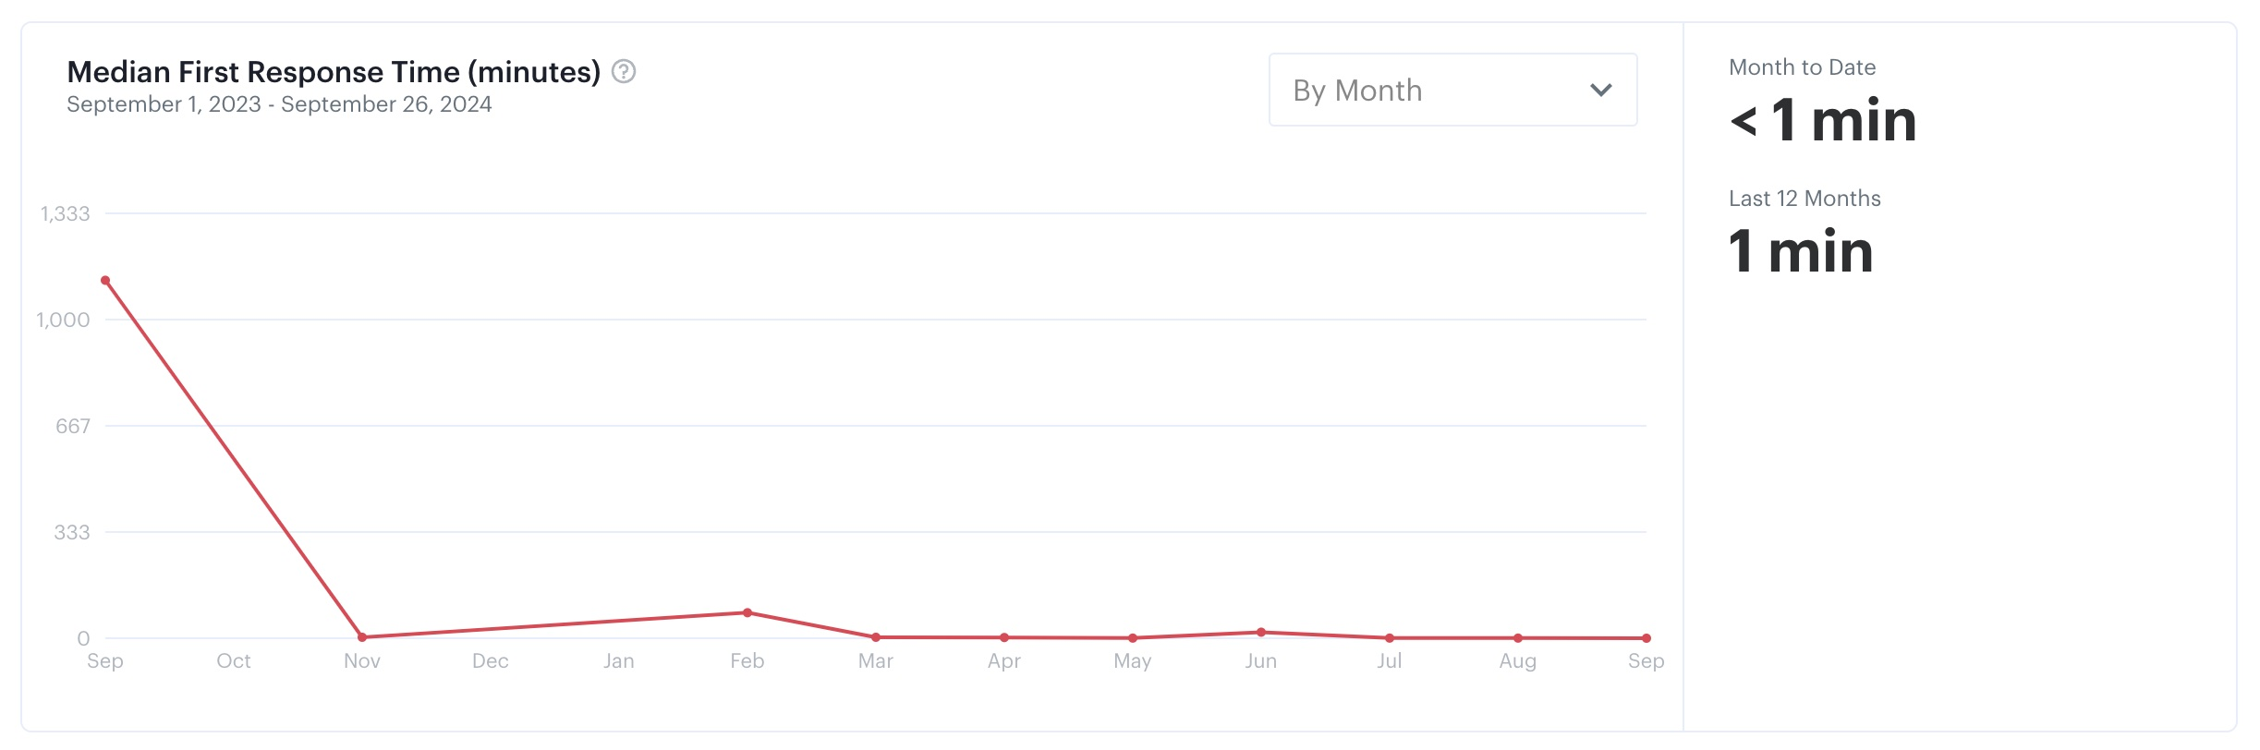
Task: Select the May data point on the chart
Action: 1133,638
